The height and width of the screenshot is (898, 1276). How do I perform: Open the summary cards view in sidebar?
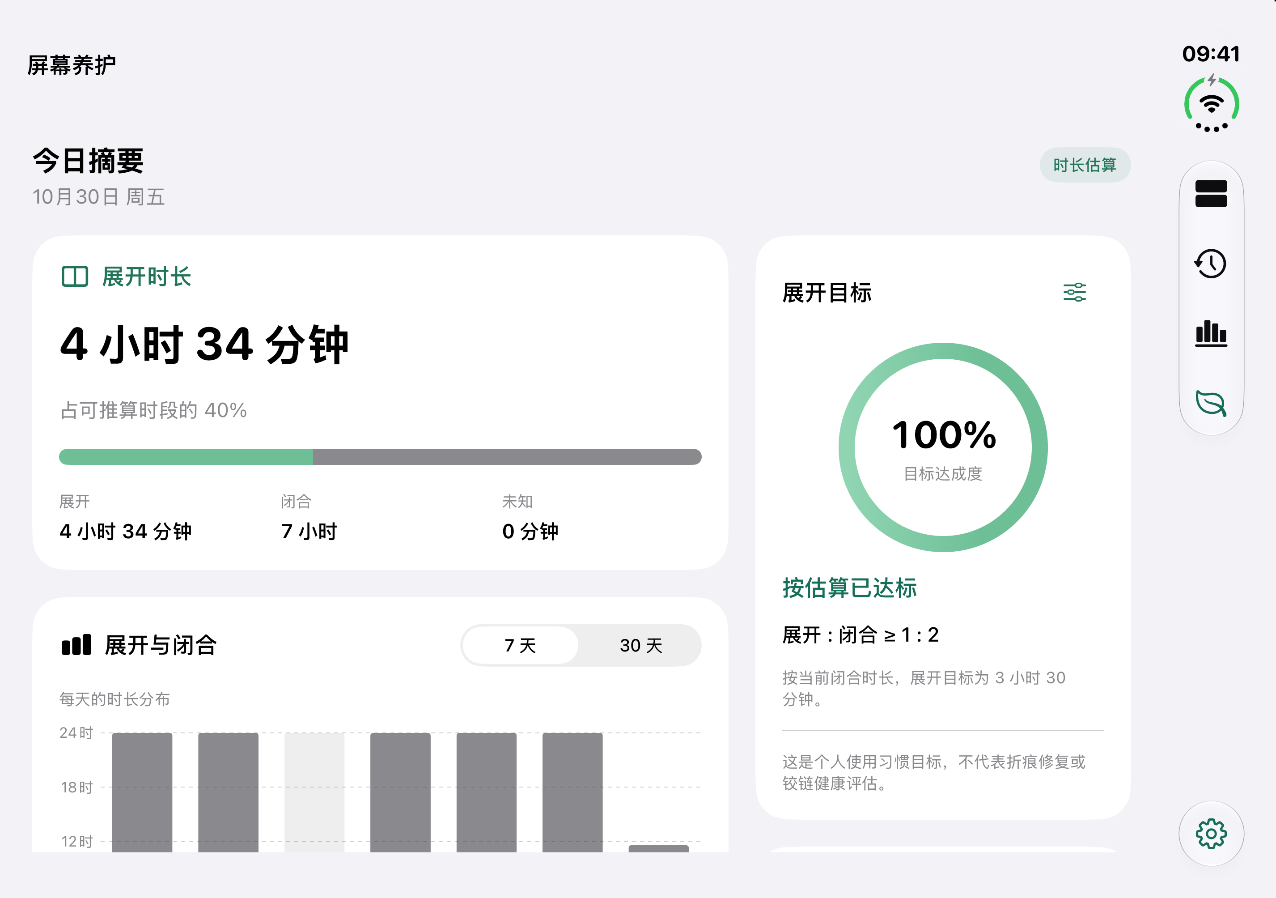coord(1211,193)
